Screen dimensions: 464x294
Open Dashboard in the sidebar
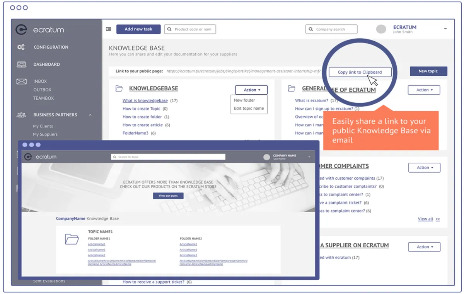pos(46,65)
